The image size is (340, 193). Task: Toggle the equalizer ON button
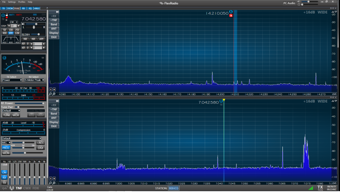pos(4,172)
